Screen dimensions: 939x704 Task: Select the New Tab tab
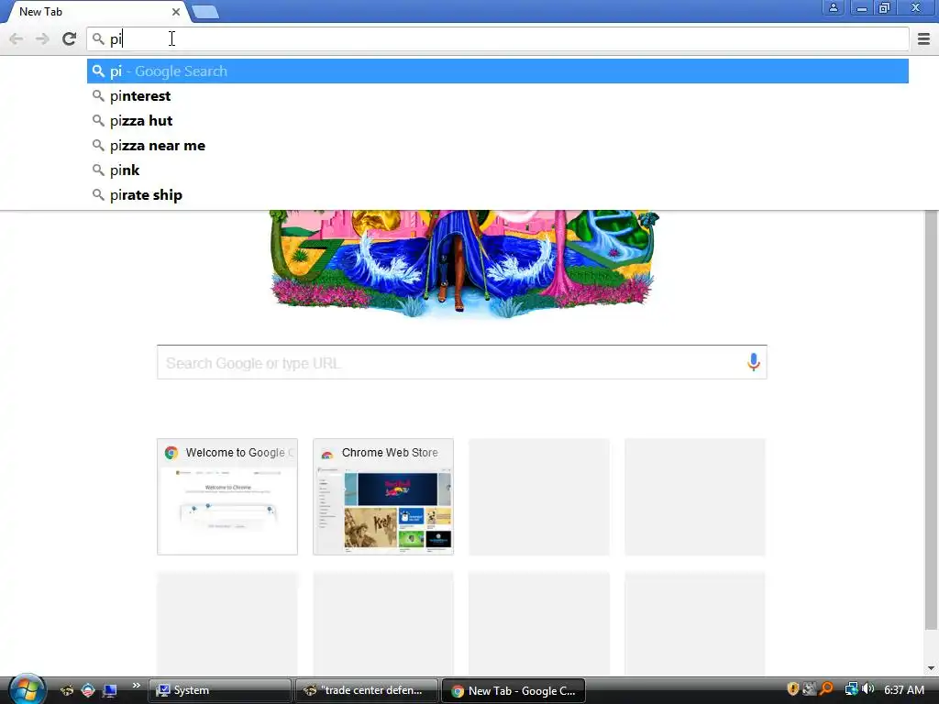pyautogui.click(x=94, y=11)
